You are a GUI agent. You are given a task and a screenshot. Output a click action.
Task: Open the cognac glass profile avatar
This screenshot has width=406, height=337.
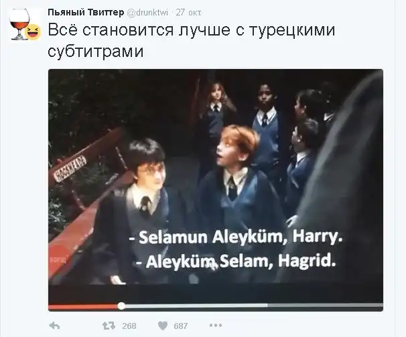19,24
